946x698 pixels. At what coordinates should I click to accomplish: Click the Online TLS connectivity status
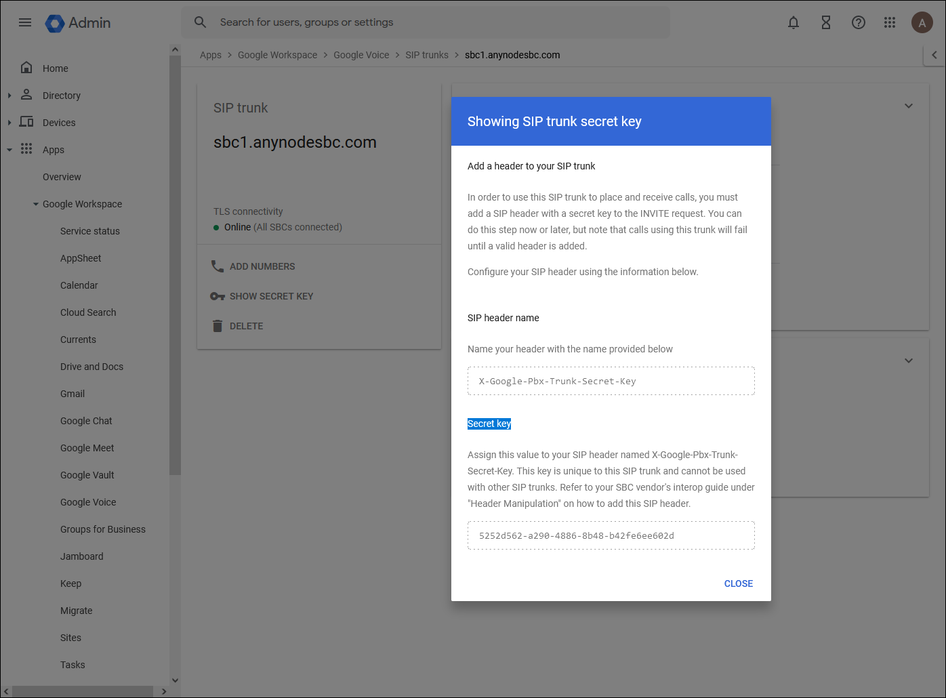[278, 227]
